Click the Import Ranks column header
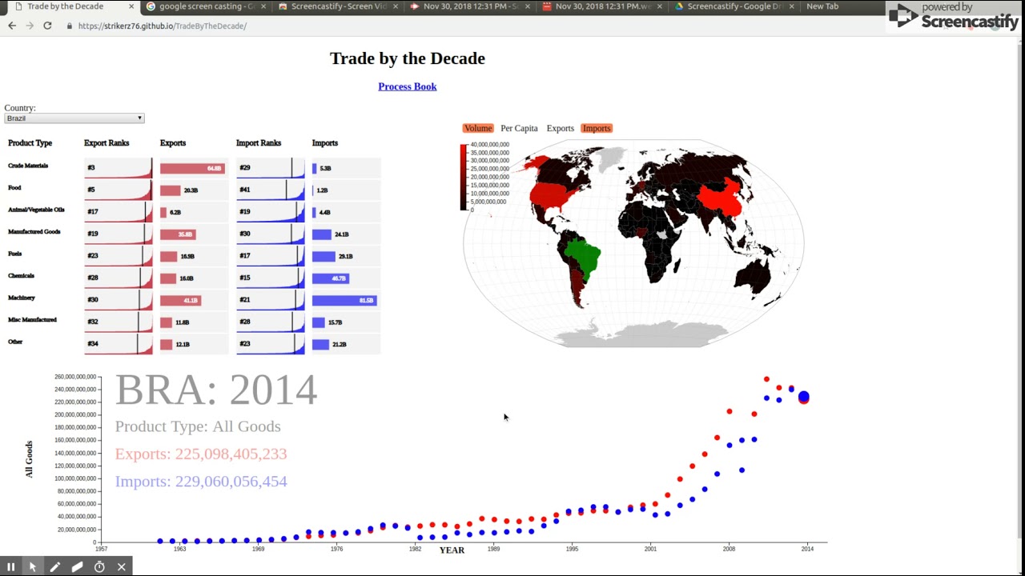The height and width of the screenshot is (576, 1025). pyautogui.click(x=259, y=143)
